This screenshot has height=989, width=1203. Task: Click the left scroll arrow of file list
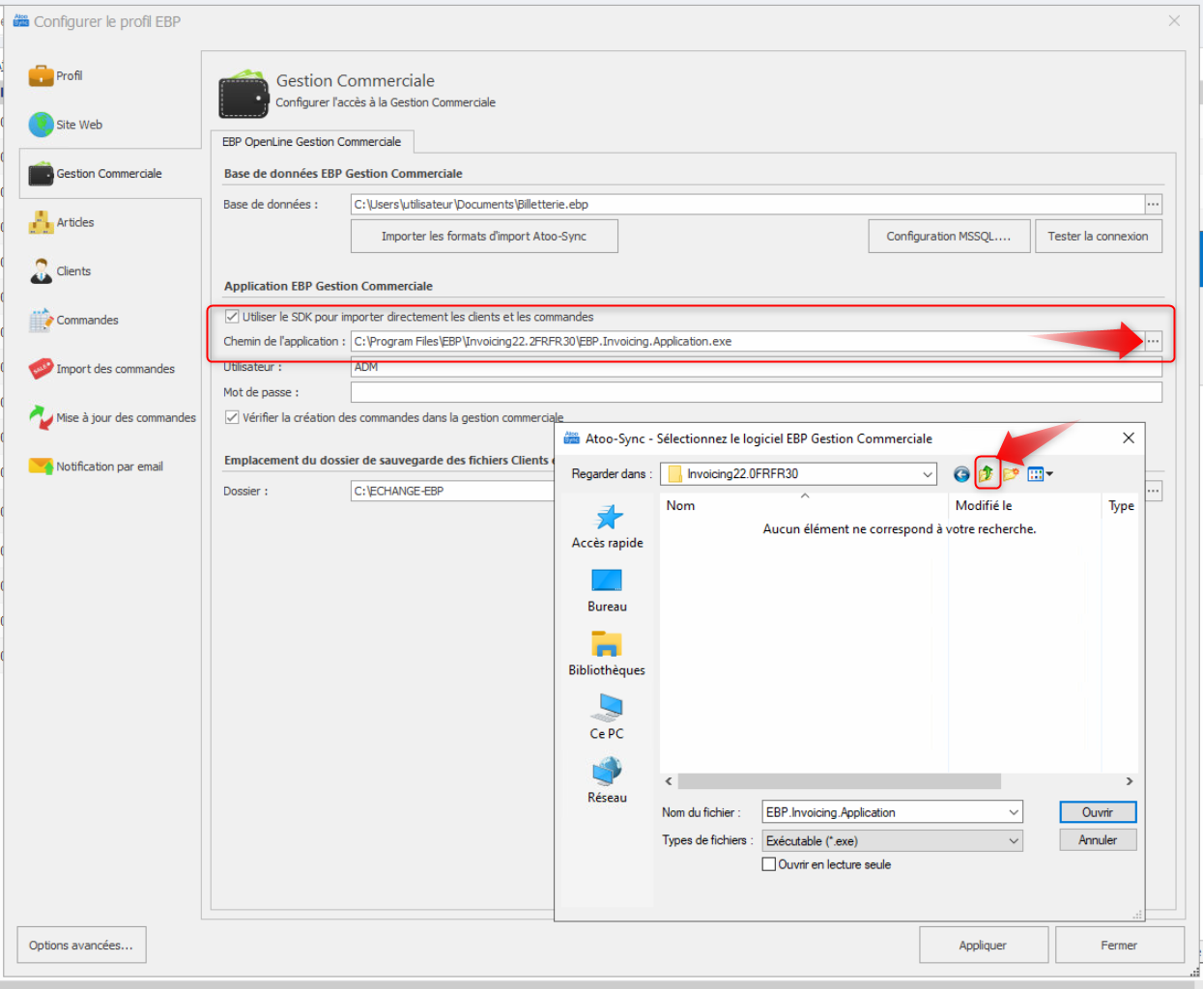[669, 781]
